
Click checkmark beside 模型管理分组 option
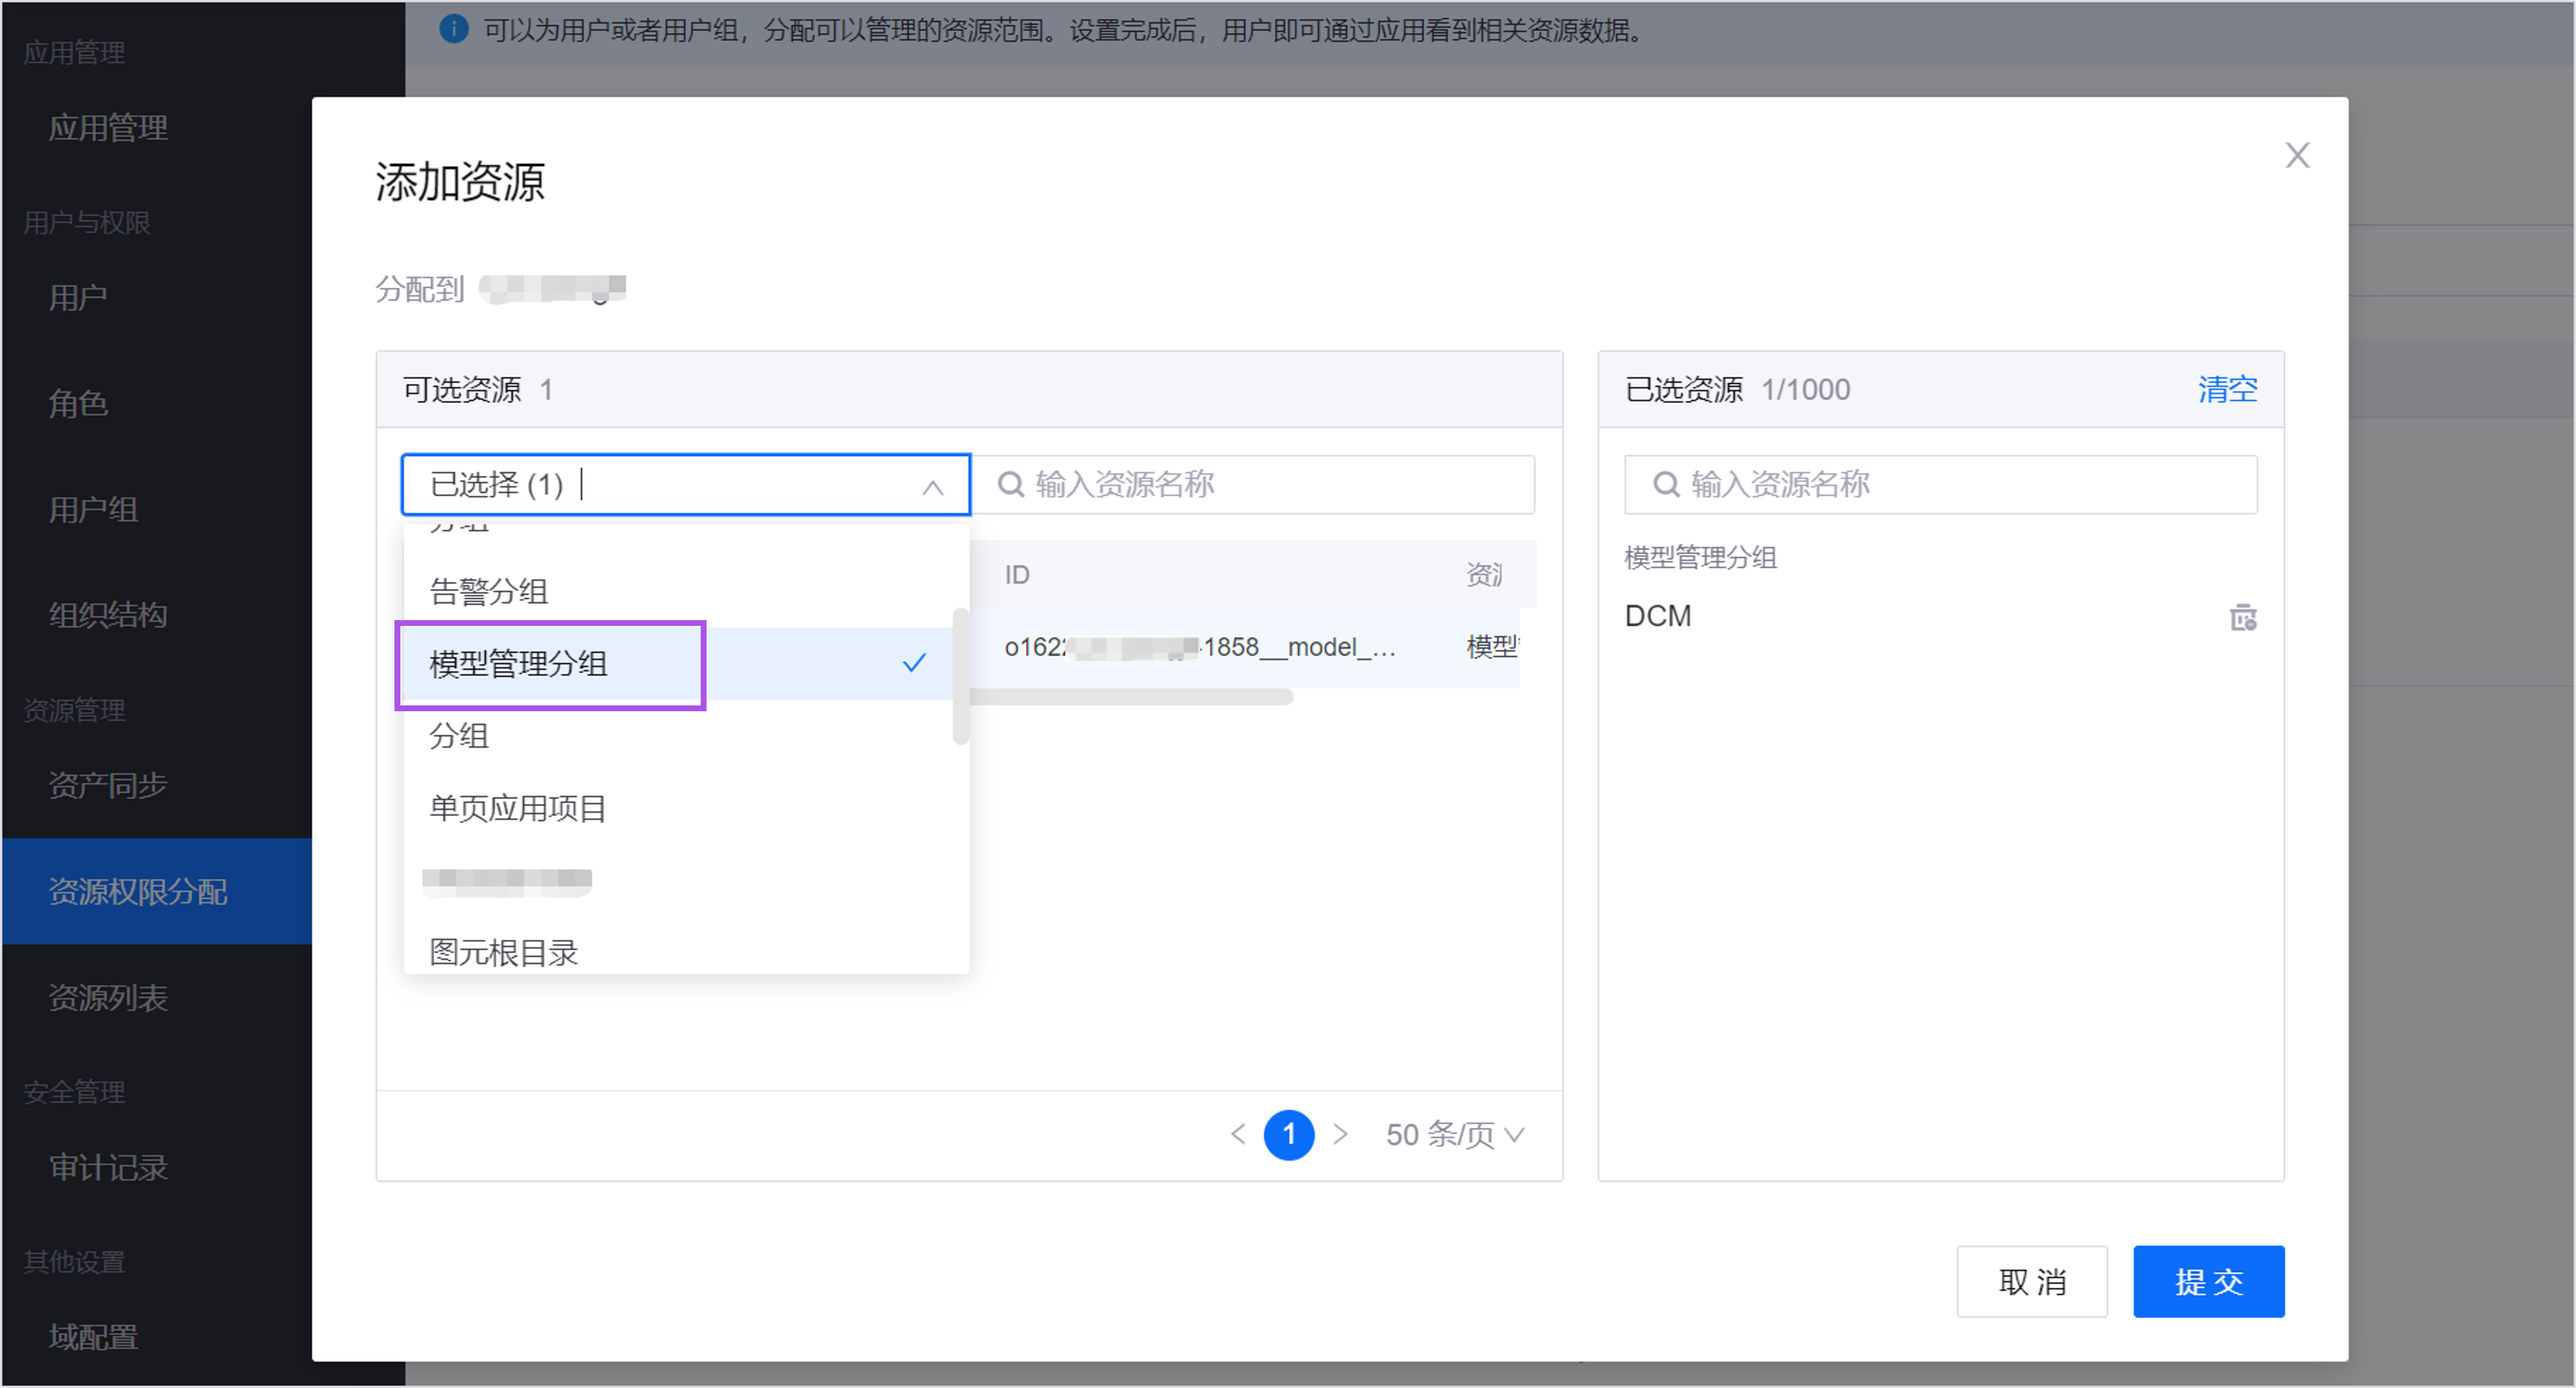[x=914, y=663]
